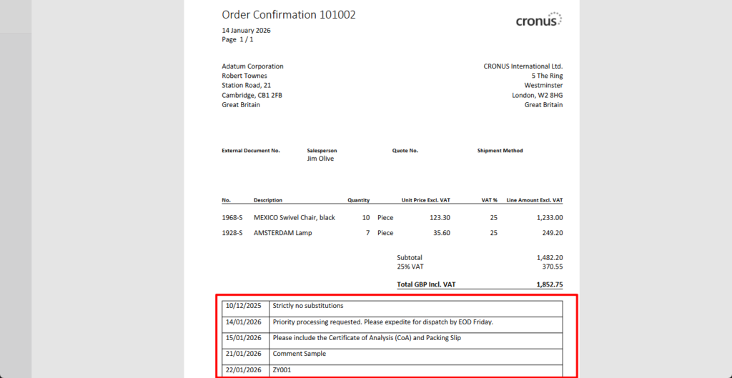Click the Total GBP Incl. VAT label

coord(426,284)
